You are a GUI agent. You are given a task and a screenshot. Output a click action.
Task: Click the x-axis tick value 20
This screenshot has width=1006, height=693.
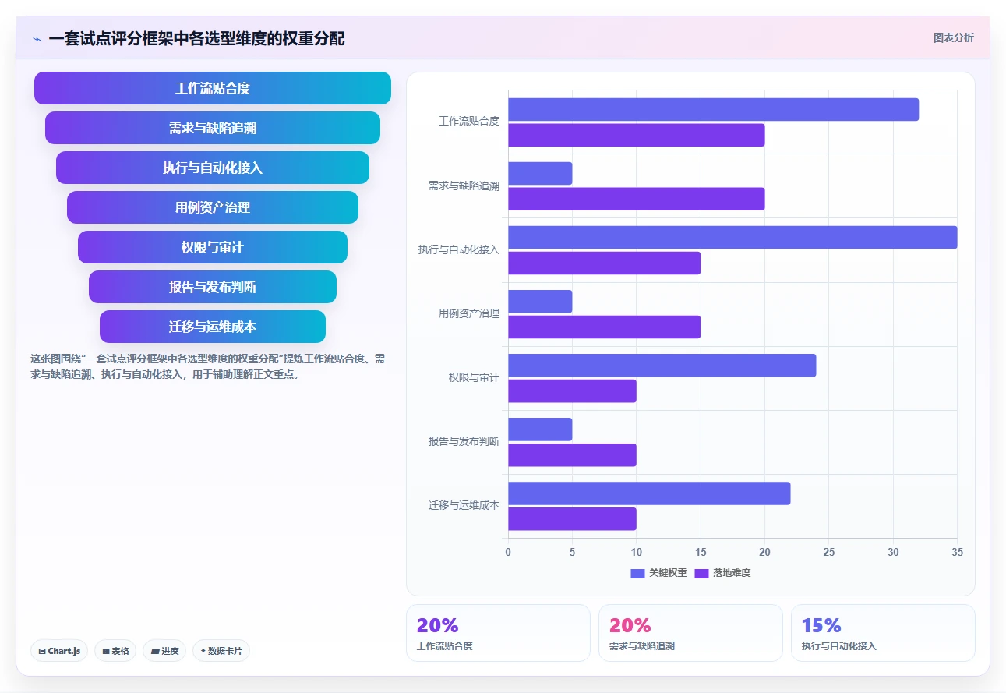[x=765, y=552]
